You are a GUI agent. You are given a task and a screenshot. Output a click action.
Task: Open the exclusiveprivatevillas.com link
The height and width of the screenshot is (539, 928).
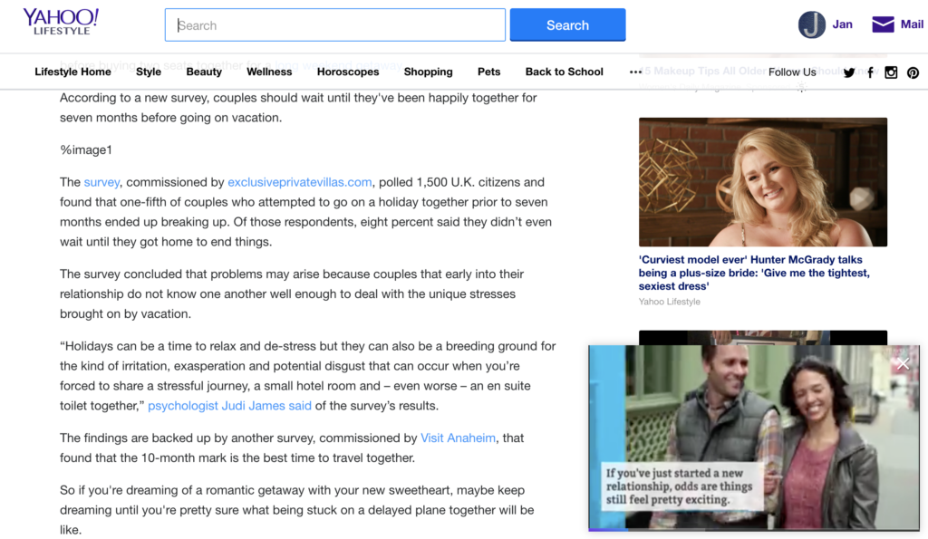pos(300,182)
